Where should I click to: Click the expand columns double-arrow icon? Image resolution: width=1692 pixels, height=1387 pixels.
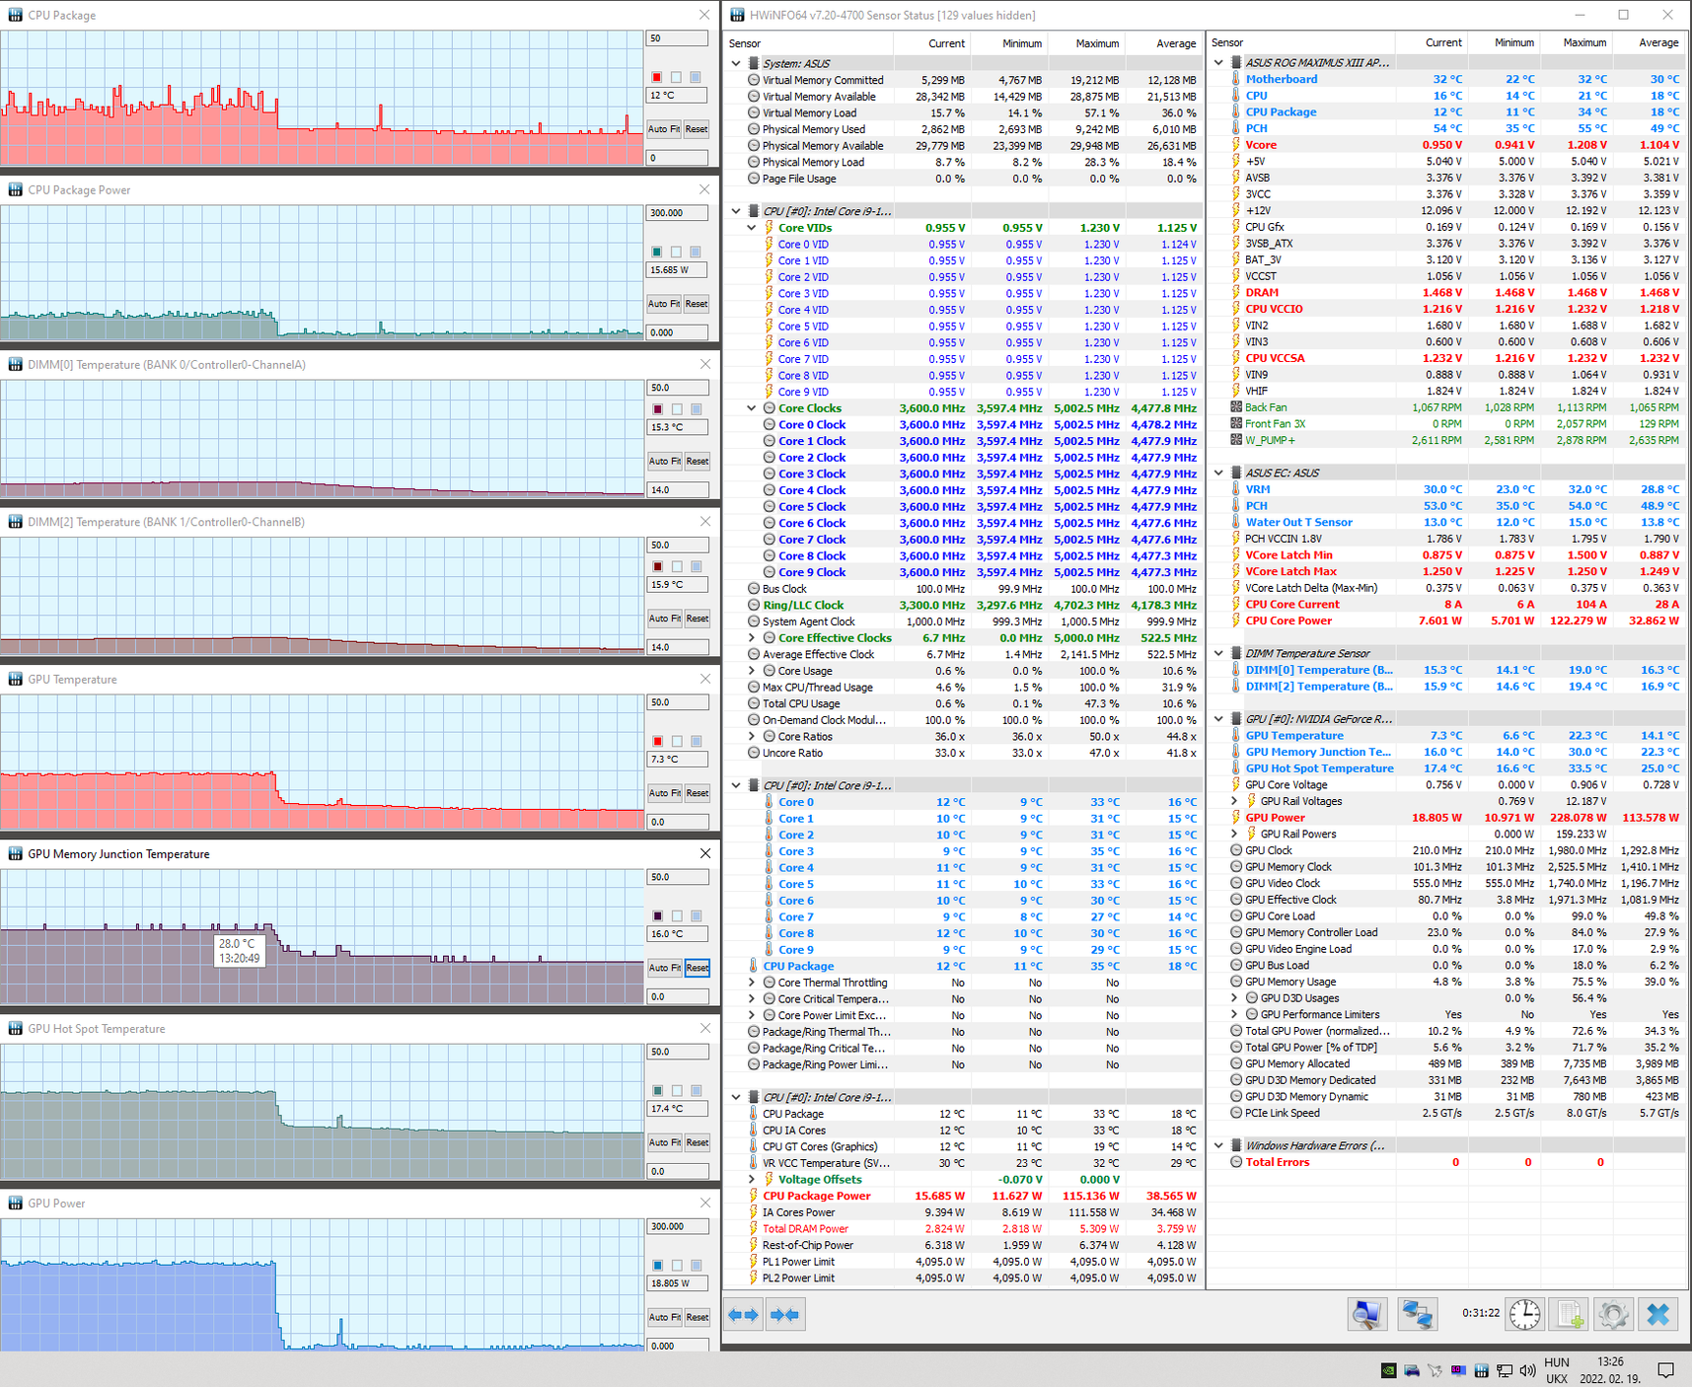[744, 1315]
